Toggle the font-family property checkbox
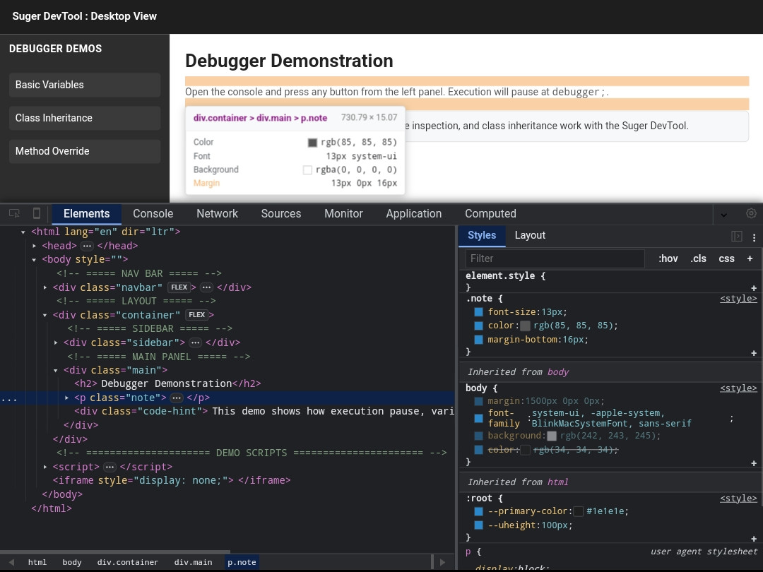The width and height of the screenshot is (763, 572). click(478, 418)
